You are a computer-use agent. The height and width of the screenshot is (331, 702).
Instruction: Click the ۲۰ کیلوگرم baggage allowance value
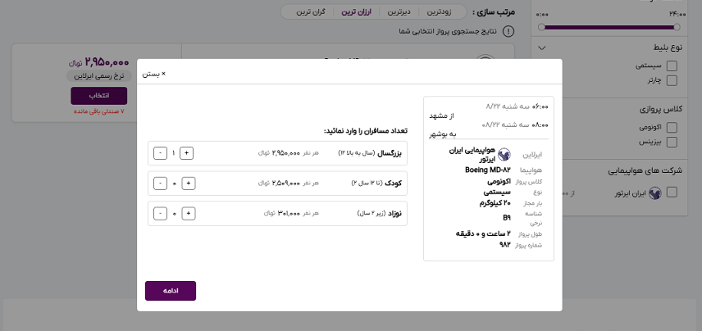click(495, 203)
